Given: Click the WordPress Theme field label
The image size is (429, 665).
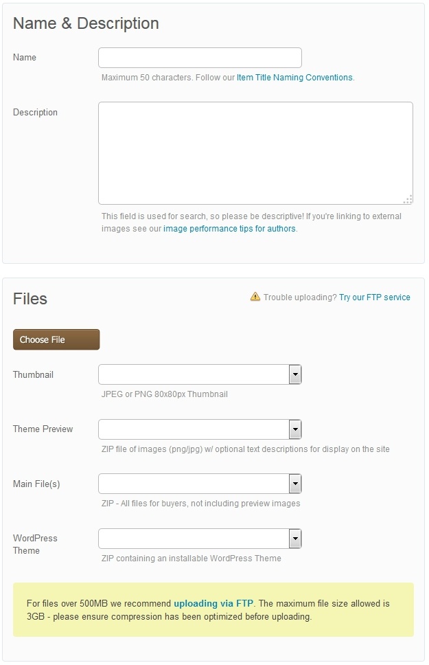Looking at the screenshot, I should (35, 544).
